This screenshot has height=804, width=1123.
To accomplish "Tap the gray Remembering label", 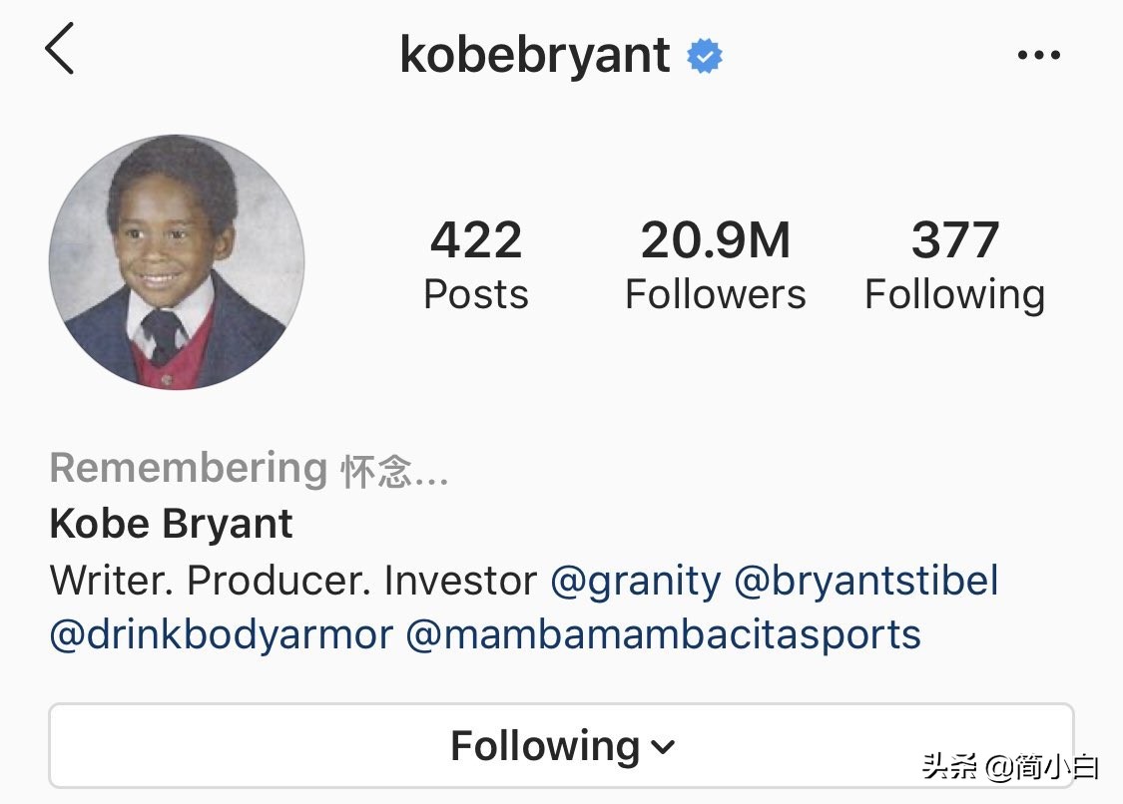I will 189,468.
